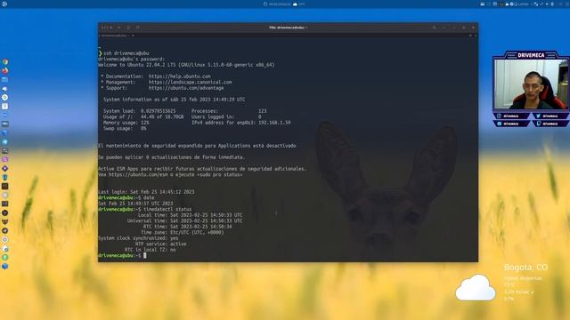Image resolution: width=570 pixels, height=320 pixels.
Task: Open the blue globe dock icon at the bottom
Action: coord(4,266)
